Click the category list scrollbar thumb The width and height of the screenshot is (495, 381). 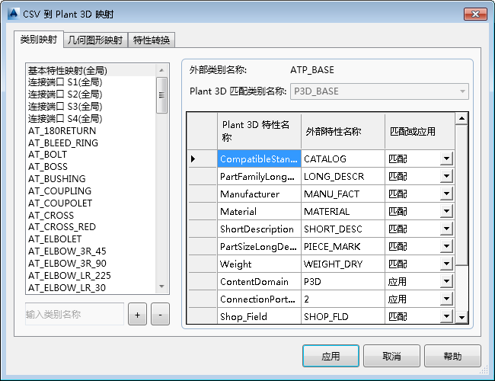(x=161, y=95)
